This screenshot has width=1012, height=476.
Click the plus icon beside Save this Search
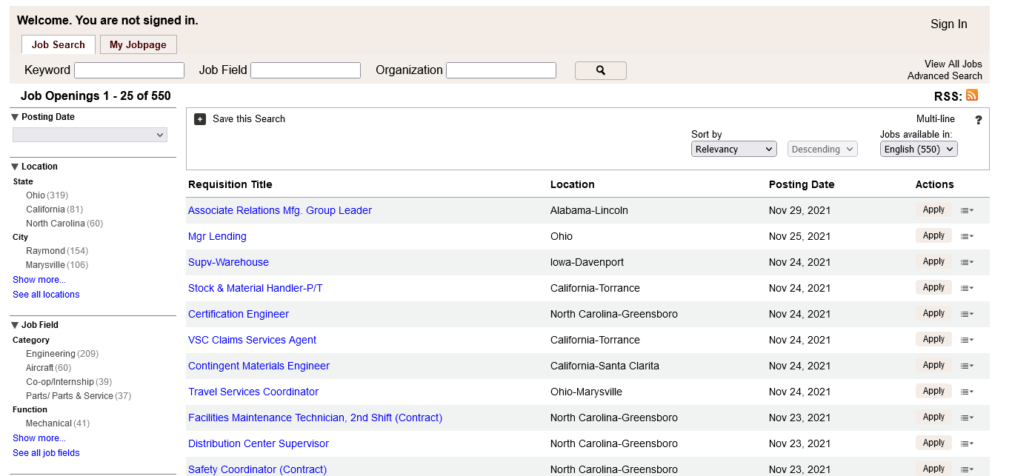(x=200, y=119)
